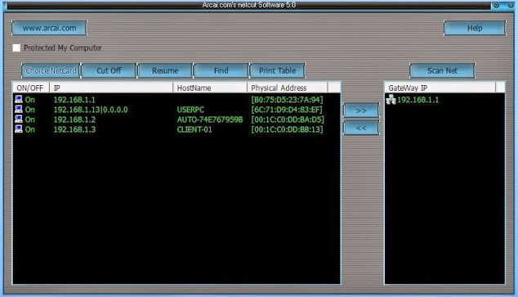The width and height of the screenshot is (518, 297).
Task: Click the title bar minimize arrow button
Action: [x=496, y=5]
